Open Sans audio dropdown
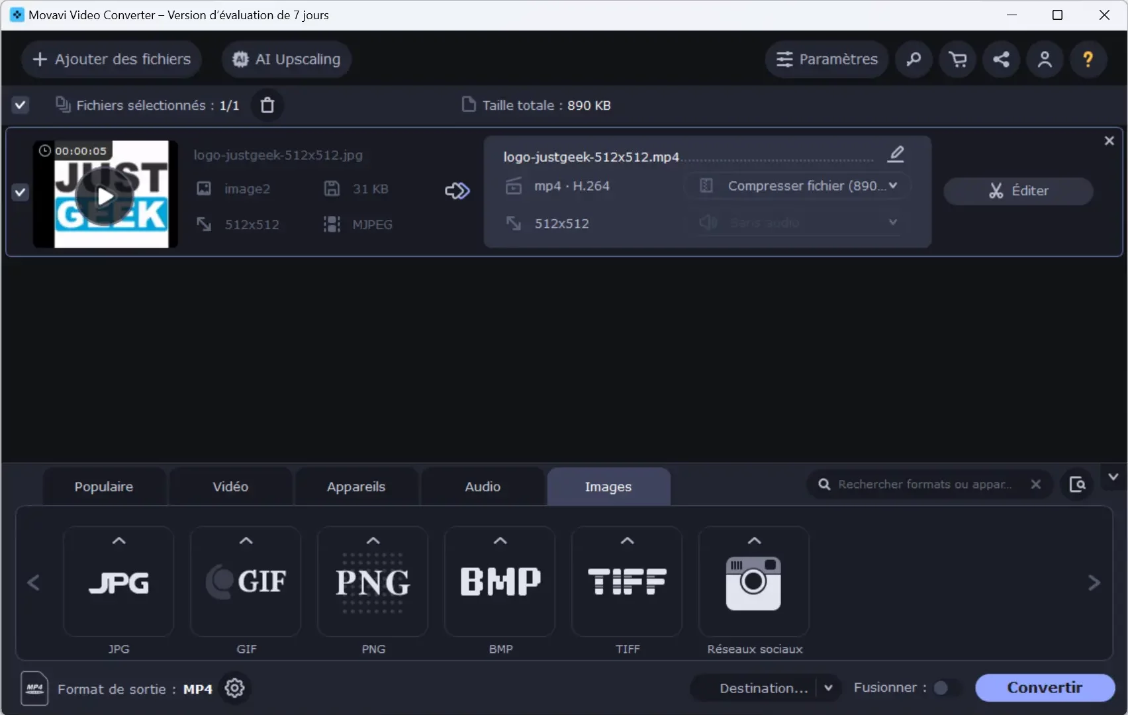 [798, 222]
